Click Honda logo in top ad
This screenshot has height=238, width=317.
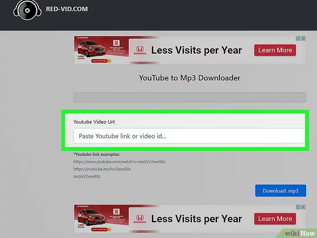(140, 51)
